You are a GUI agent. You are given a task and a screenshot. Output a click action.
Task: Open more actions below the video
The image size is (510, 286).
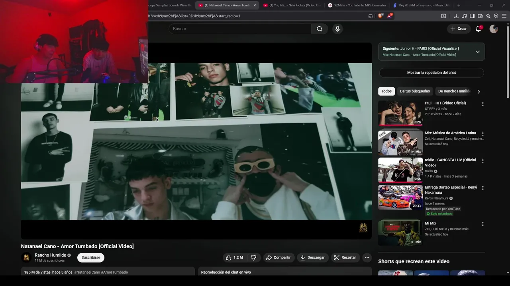367,257
